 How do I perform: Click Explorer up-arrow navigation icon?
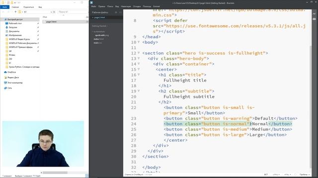[15, 12]
